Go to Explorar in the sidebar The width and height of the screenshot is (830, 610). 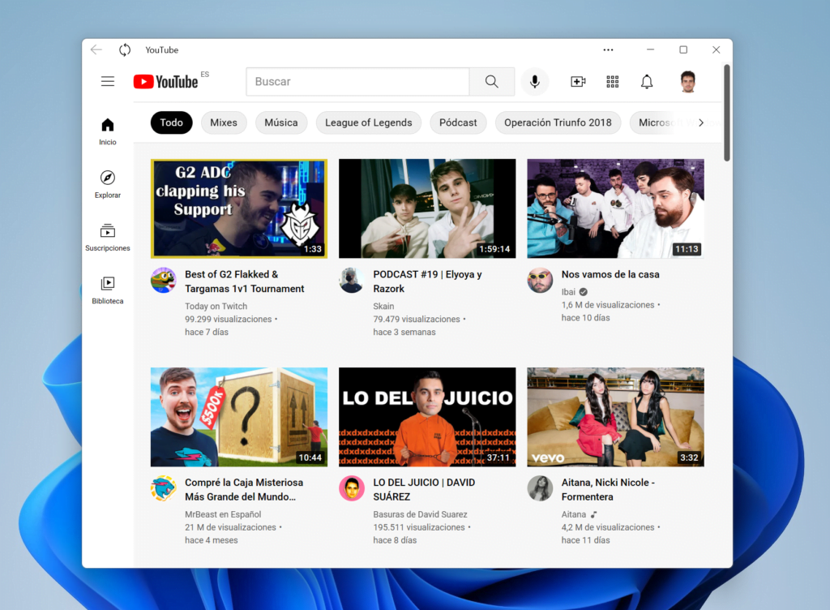click(108, 184)
